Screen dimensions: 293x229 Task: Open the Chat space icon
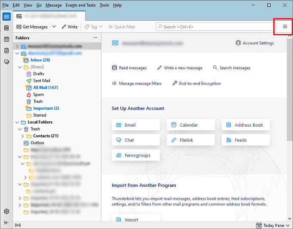coord(6,62)
